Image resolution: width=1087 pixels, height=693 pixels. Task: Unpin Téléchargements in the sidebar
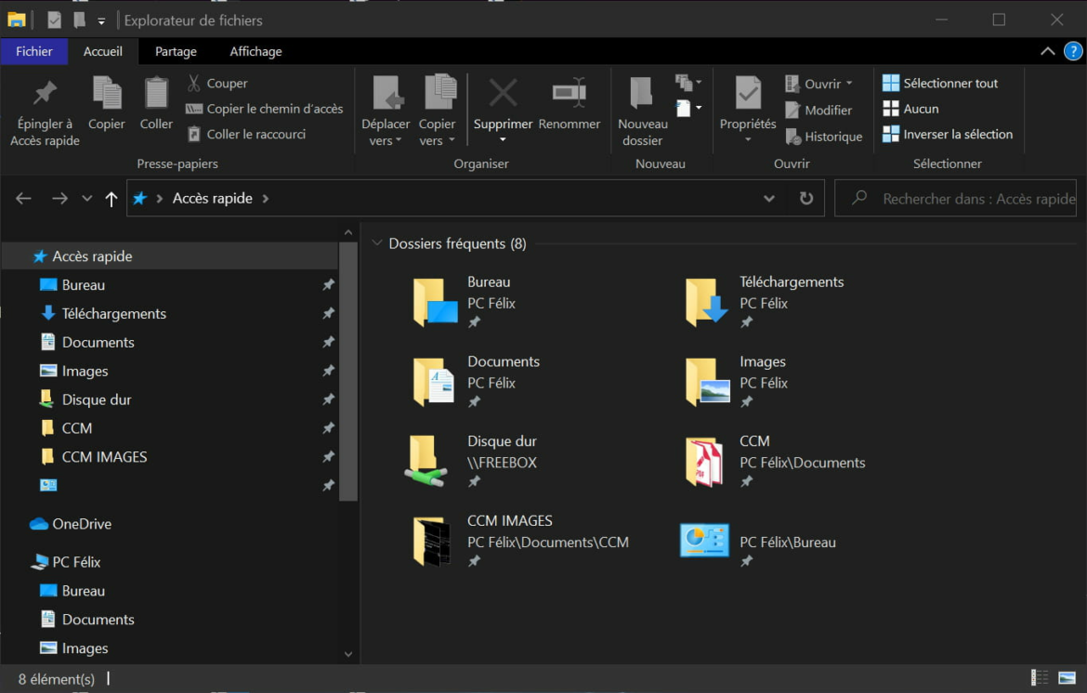(x=328, y=314)
